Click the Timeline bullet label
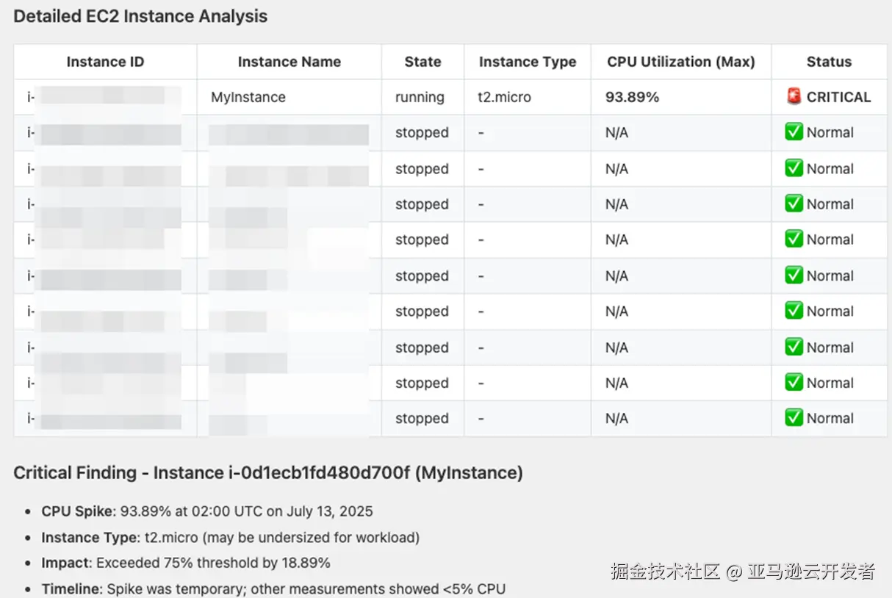This screenshot has width=892, height=598. click(72, 588)
